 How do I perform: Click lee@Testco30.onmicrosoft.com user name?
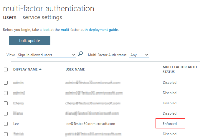(x=90, y=124)
